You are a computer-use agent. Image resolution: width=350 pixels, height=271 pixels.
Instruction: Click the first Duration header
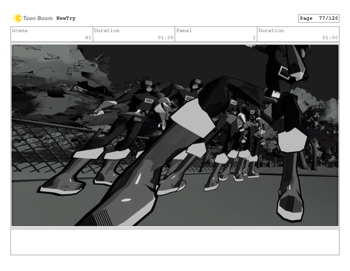click(x=107, y=31)
